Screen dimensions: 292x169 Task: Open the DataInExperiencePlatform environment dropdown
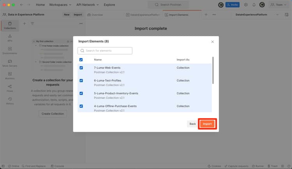point(257,14)
